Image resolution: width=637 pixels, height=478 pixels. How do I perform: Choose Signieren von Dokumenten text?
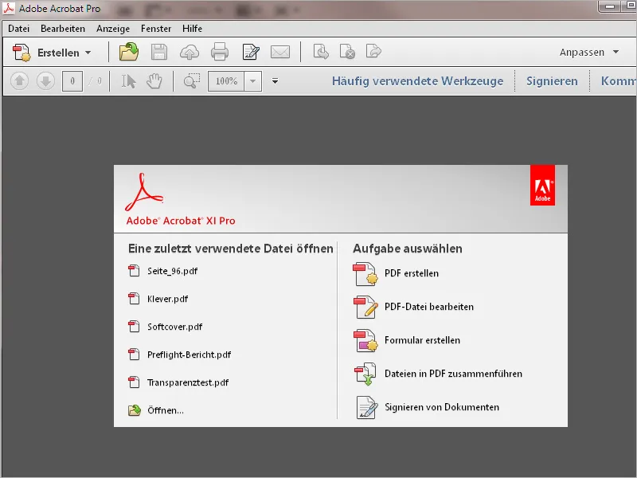442,407
